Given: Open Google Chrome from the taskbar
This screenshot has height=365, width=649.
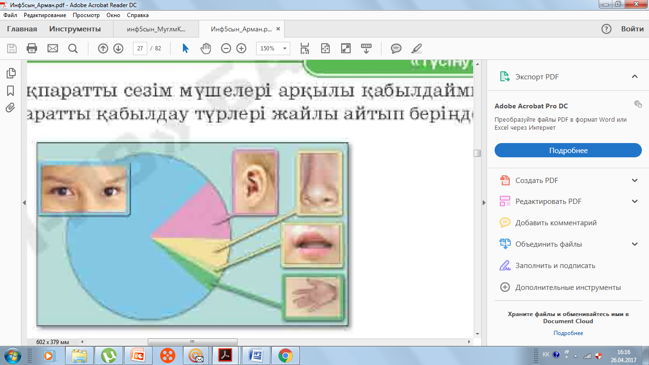Looking at the screenshot, I should [x=285, y=355].
